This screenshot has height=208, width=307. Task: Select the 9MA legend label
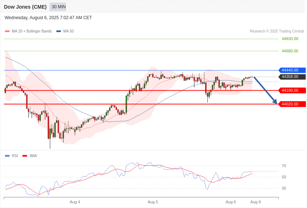[x=33, y=156]
